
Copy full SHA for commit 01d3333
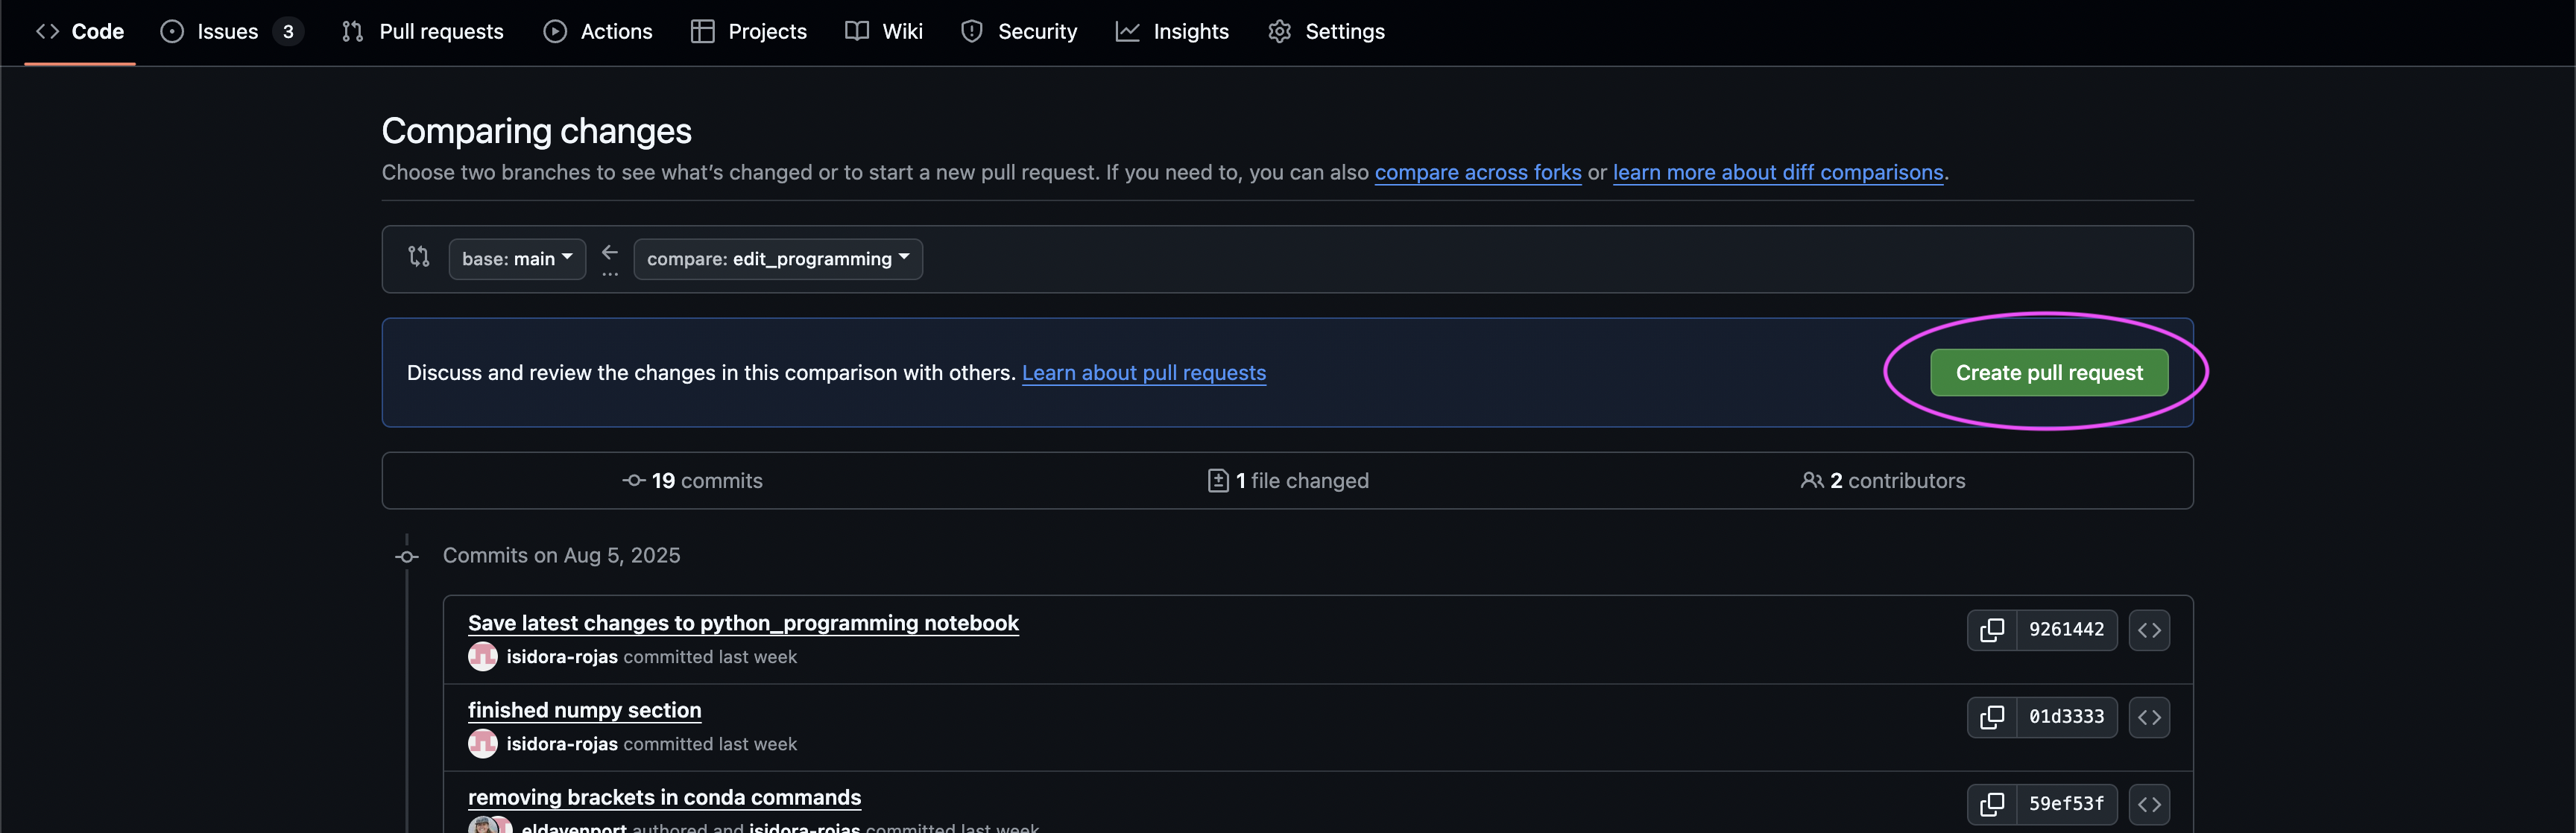pos(1991,717)
